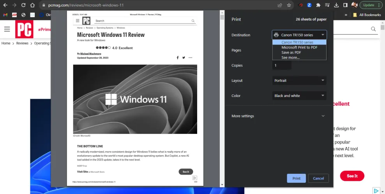Select See more destinations option
The height and width of the screenshot is (194, 385).
coord(290,57)
